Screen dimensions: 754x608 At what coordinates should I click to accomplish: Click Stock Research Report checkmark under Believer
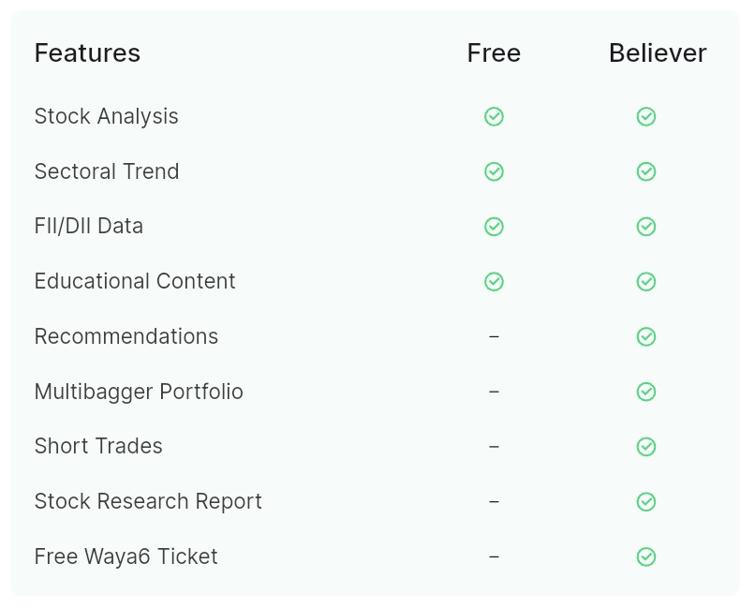click(x=645, y=502)
